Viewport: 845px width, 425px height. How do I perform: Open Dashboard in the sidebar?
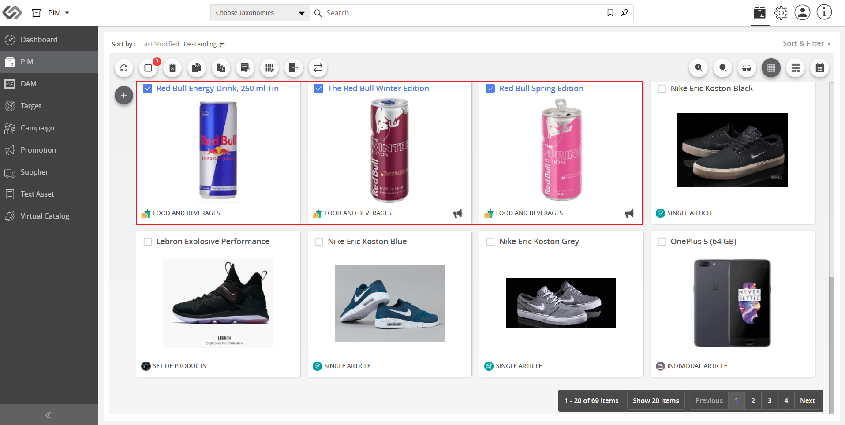[49, 40]
